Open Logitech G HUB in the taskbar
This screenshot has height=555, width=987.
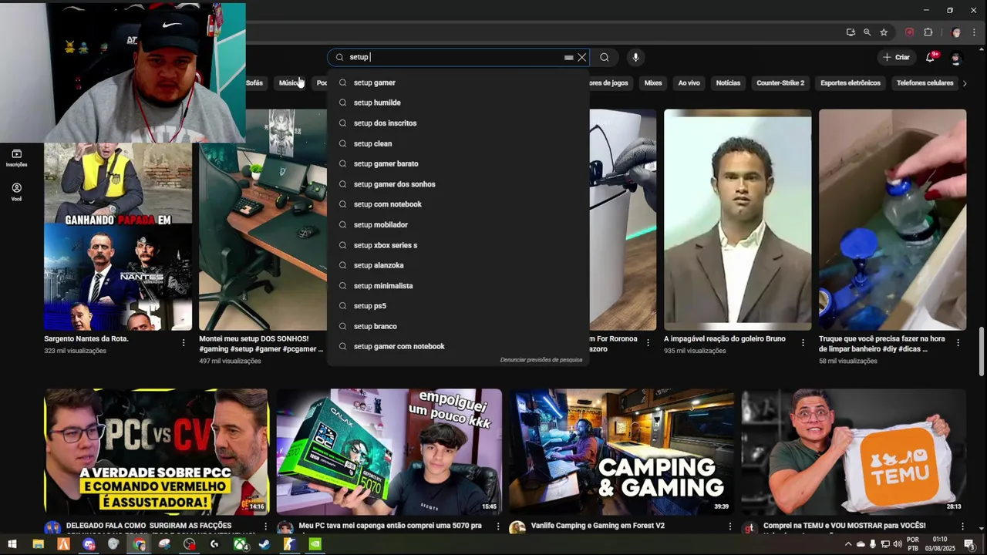click(214, 544)
